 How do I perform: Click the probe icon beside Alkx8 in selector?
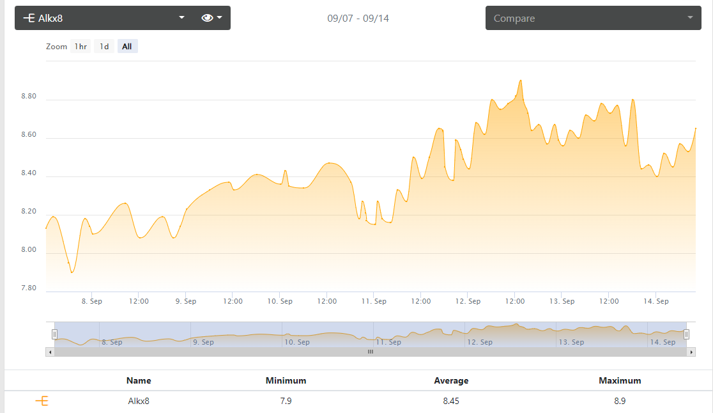coord(29,18)
